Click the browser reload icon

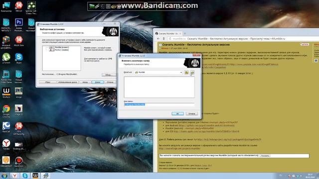click(x=170, y=39)
